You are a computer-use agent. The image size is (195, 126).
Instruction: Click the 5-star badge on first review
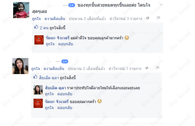coord(72,5)
